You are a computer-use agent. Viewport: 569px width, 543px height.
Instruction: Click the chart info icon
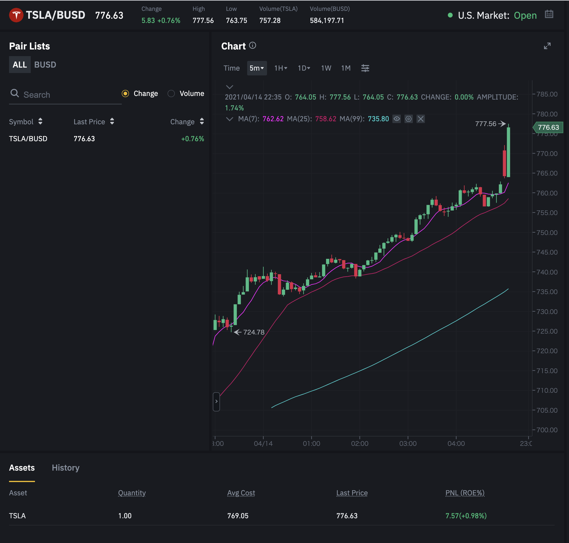(x=253, y=46)
